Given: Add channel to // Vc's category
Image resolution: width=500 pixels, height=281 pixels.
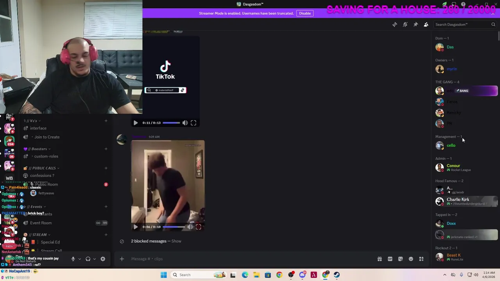Looking at the screenshot, I should (x=106, y=121).
